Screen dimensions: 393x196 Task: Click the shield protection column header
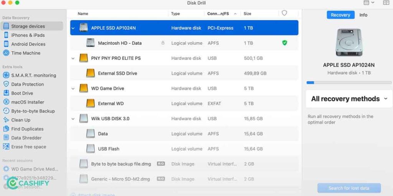pos(284,13)
